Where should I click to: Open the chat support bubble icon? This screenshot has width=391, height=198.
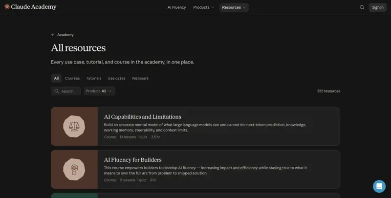coord(379,186)
